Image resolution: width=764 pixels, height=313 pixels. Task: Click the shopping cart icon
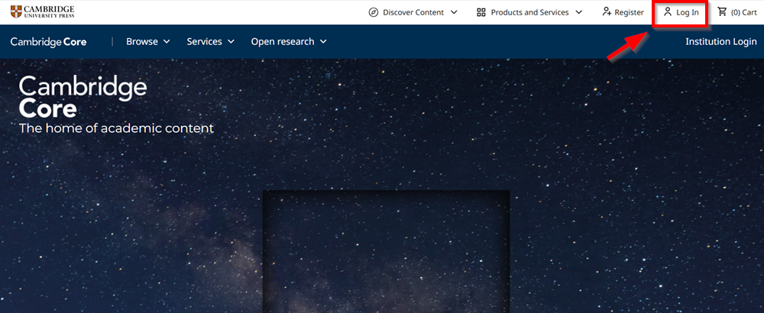[x=722, y=12]
